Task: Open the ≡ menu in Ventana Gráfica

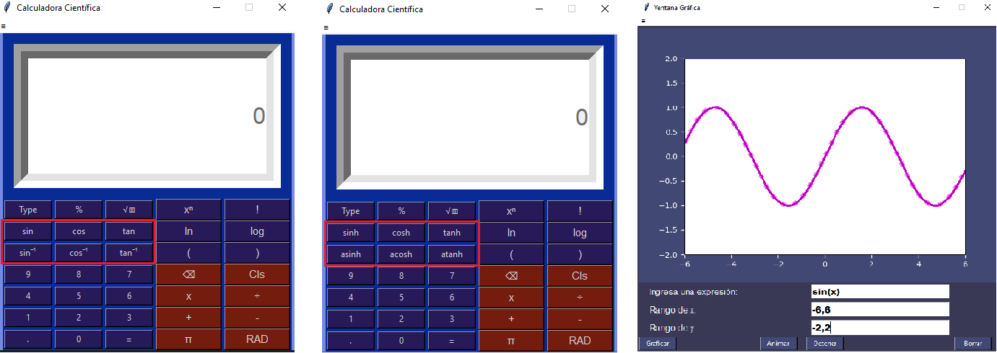Action: coord(642,21)
